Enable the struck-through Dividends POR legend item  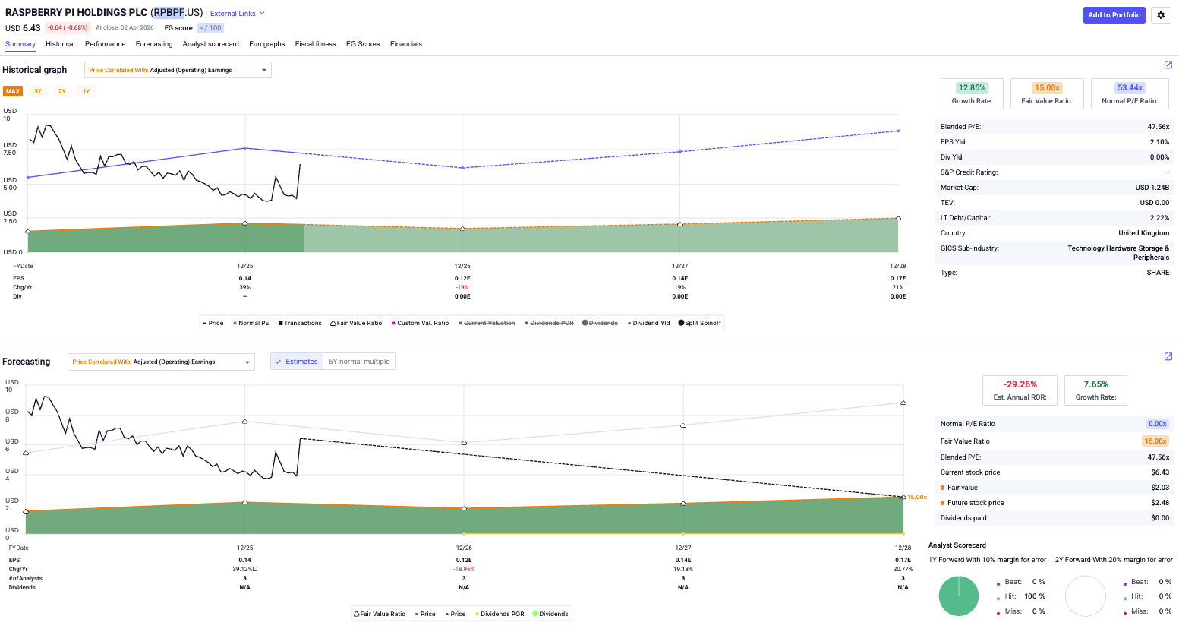click(549, 323)
